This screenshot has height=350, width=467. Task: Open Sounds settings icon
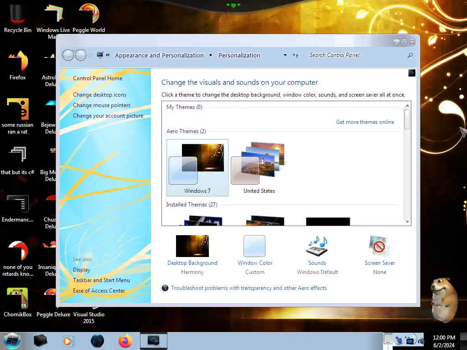(317, 246)
